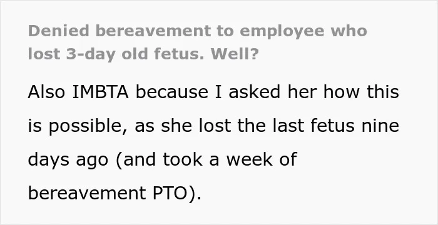This screenshot has width=438, height=225.
Task: Select the word 'IMBTA' in the paragraph
Action: coord(100,92)
